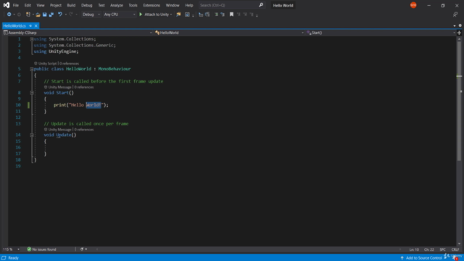Image resolution: width=464 pixels, height=261 pixels.
Task: Uncomment the selected lines icon
Action: pyautogui.click(x=223, y=14)
